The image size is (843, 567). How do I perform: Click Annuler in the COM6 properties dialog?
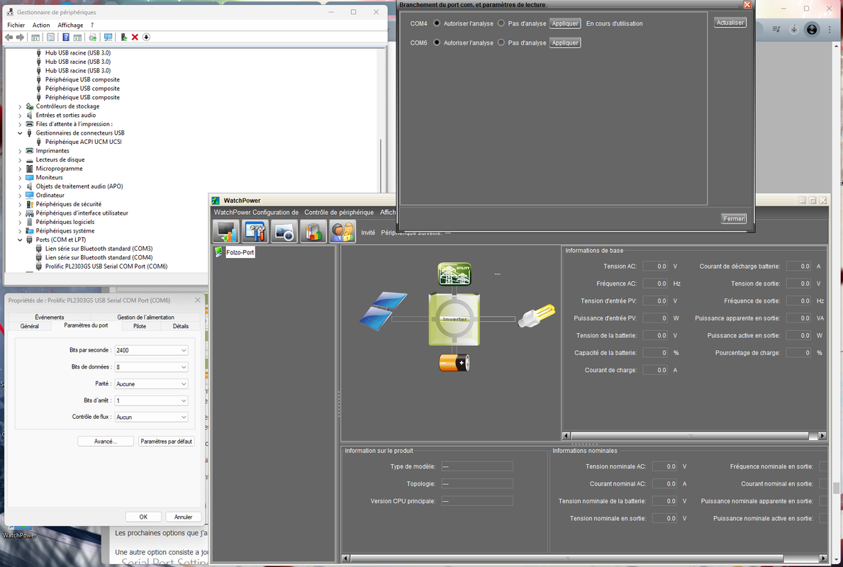pos(184,517)
